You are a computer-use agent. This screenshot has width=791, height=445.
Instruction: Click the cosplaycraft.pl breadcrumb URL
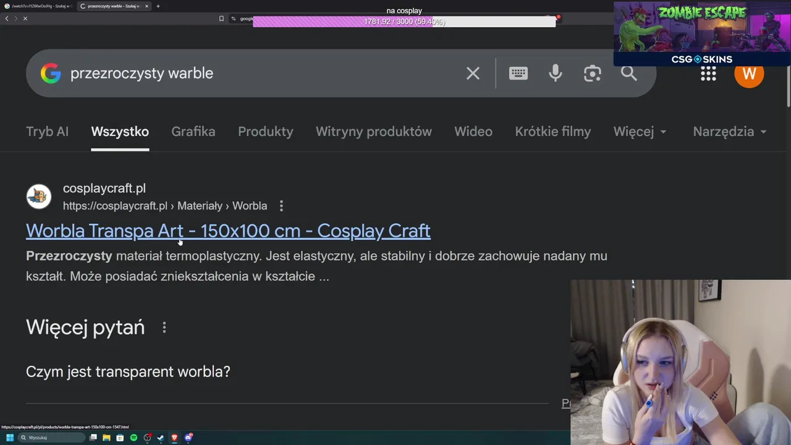165,206
